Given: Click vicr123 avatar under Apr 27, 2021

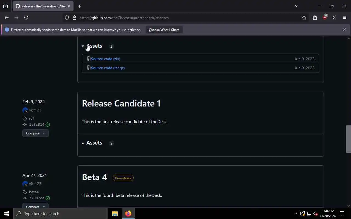Looking at the screenshot, I should coord(25,184).
